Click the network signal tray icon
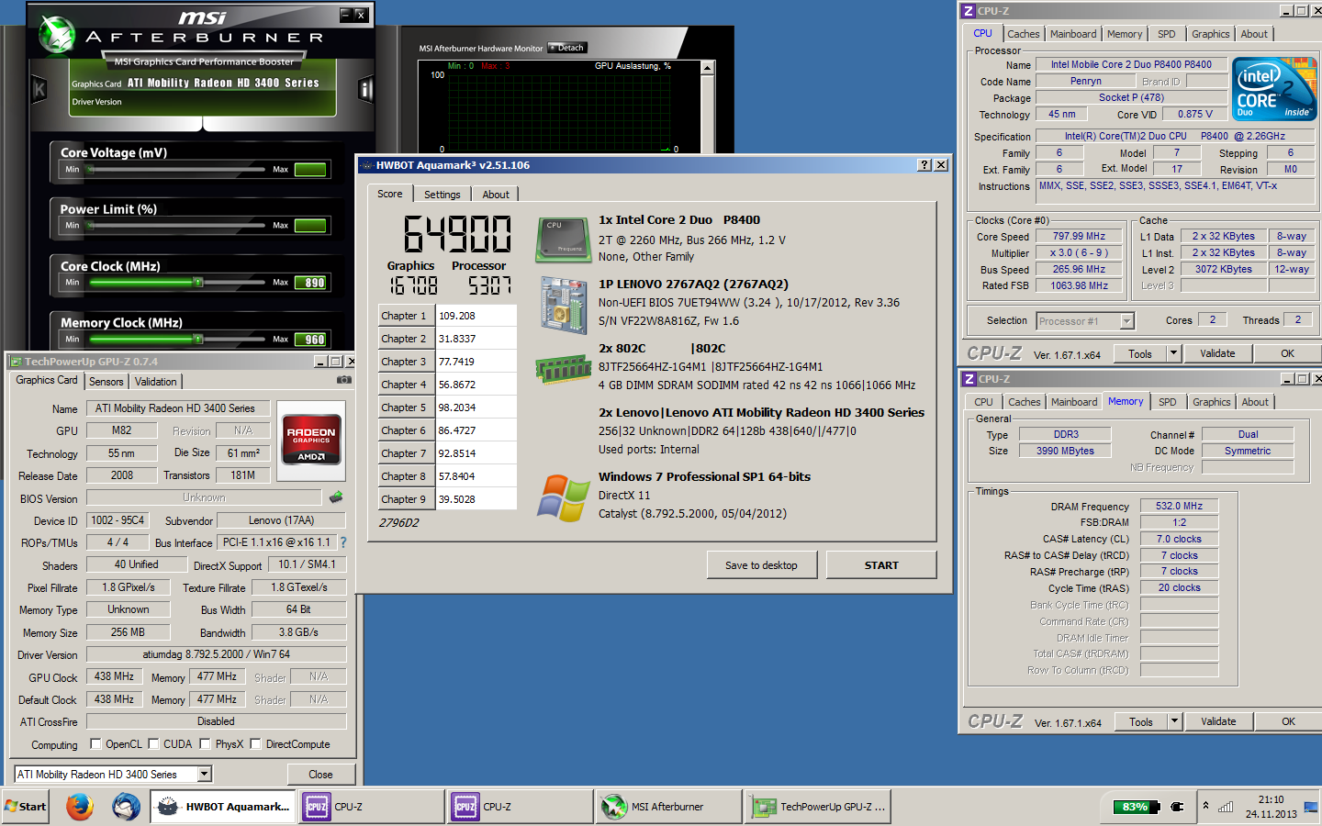Viewport: 1322px width, 826px height. [1226, 807]
